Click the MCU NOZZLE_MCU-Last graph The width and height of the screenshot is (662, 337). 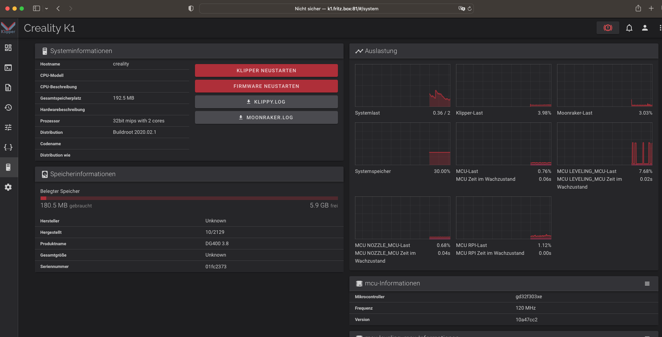click(403, 218)
